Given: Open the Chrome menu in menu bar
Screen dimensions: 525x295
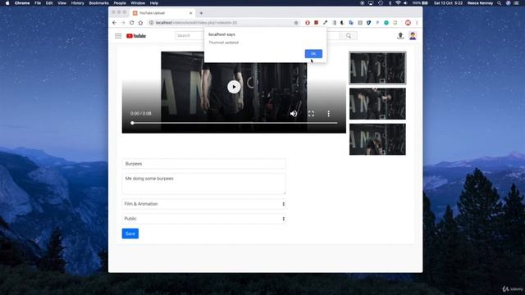Looking at the screenshot, I should (x=22, y=3).
